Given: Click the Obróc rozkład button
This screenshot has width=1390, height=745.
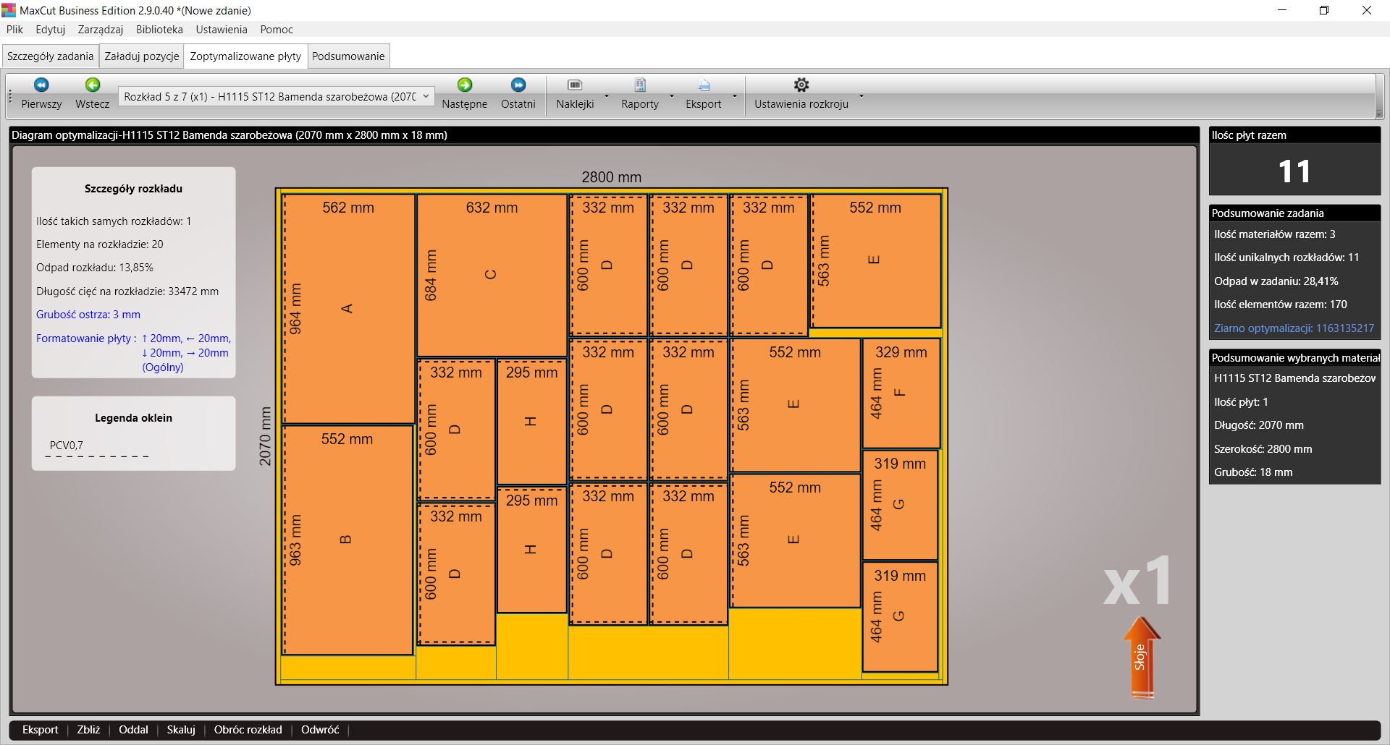Looking at the screenshot, I should [x=248, y=730].
